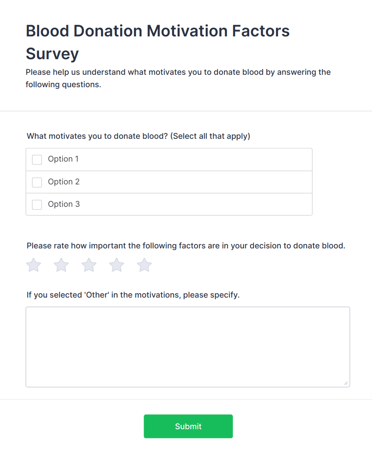Viewport: 372px width, 458px height.
Task: Give a five-star importance rating
Action: 144,265
